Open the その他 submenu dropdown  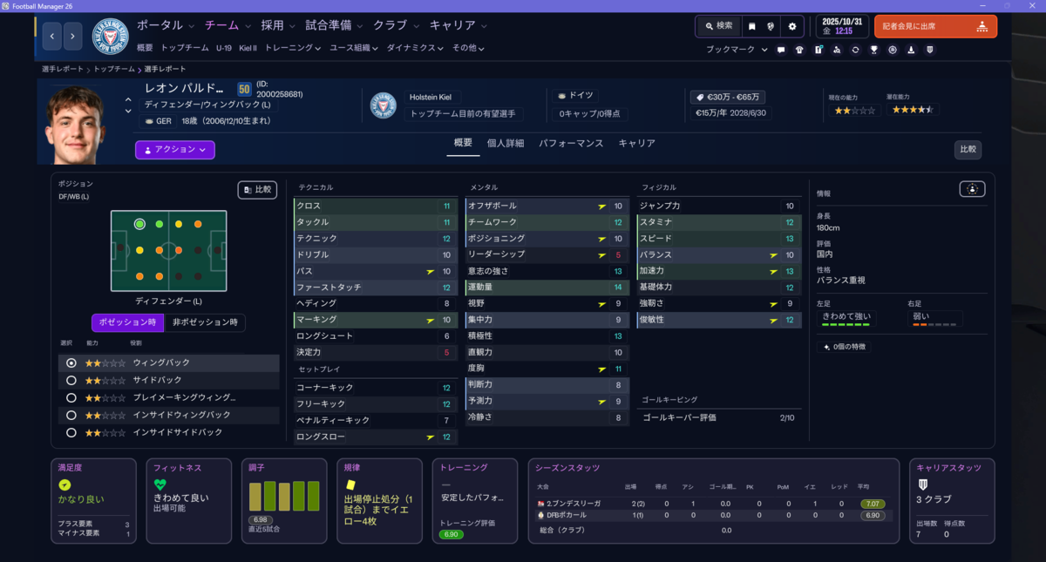pos(468,49)
